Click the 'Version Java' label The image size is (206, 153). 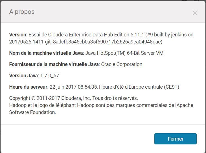click(x=23, y=76)
